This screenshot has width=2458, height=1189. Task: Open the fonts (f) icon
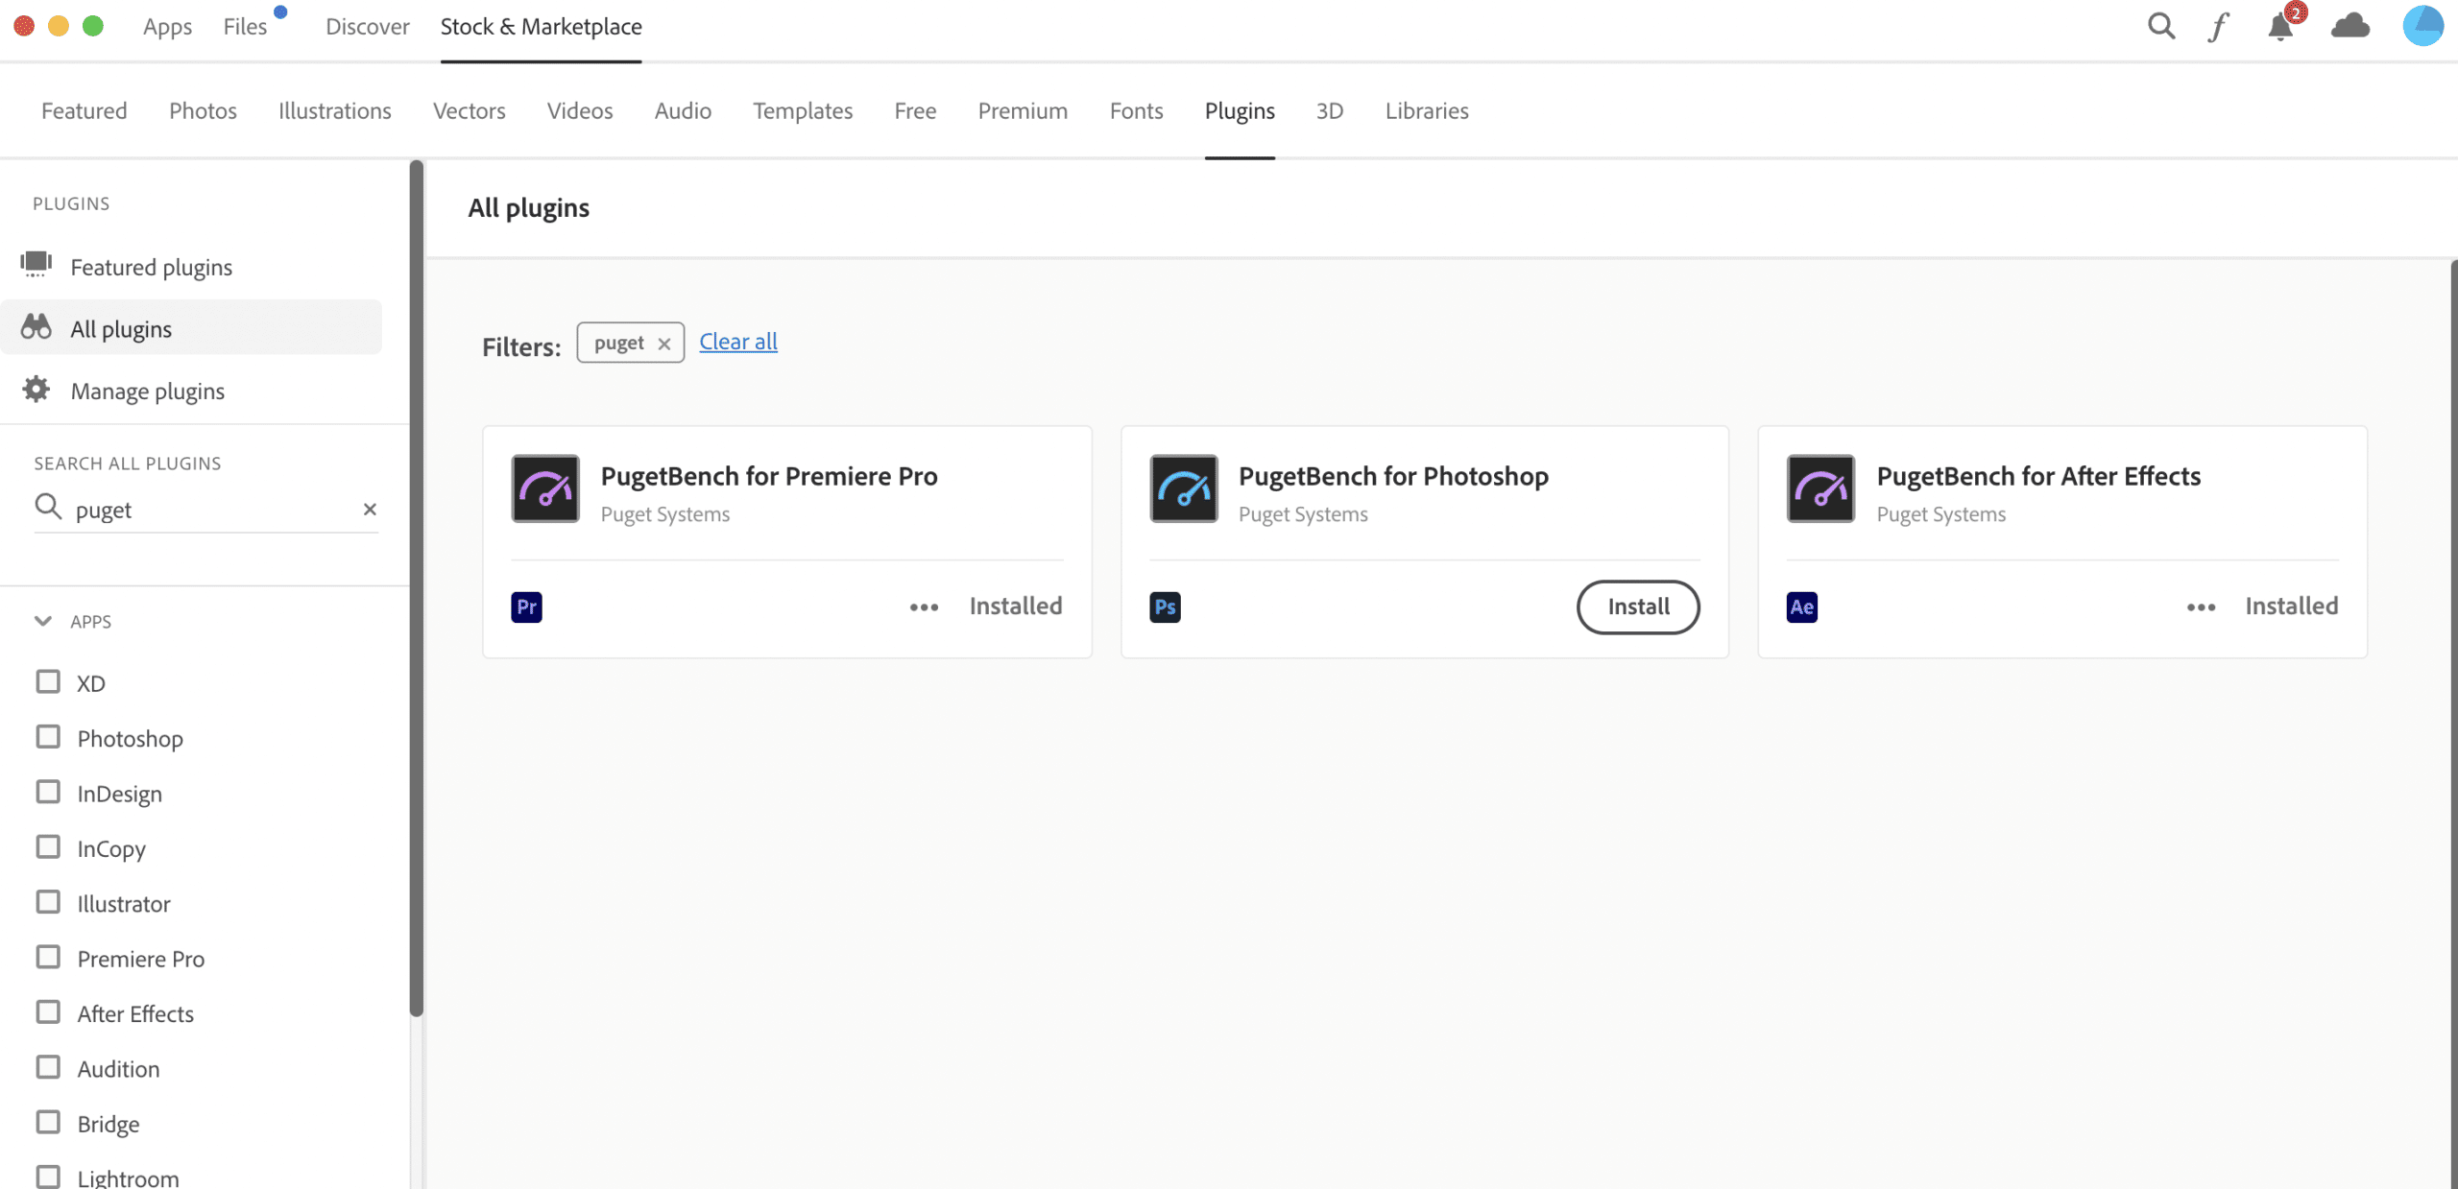tap(2218, 27)
